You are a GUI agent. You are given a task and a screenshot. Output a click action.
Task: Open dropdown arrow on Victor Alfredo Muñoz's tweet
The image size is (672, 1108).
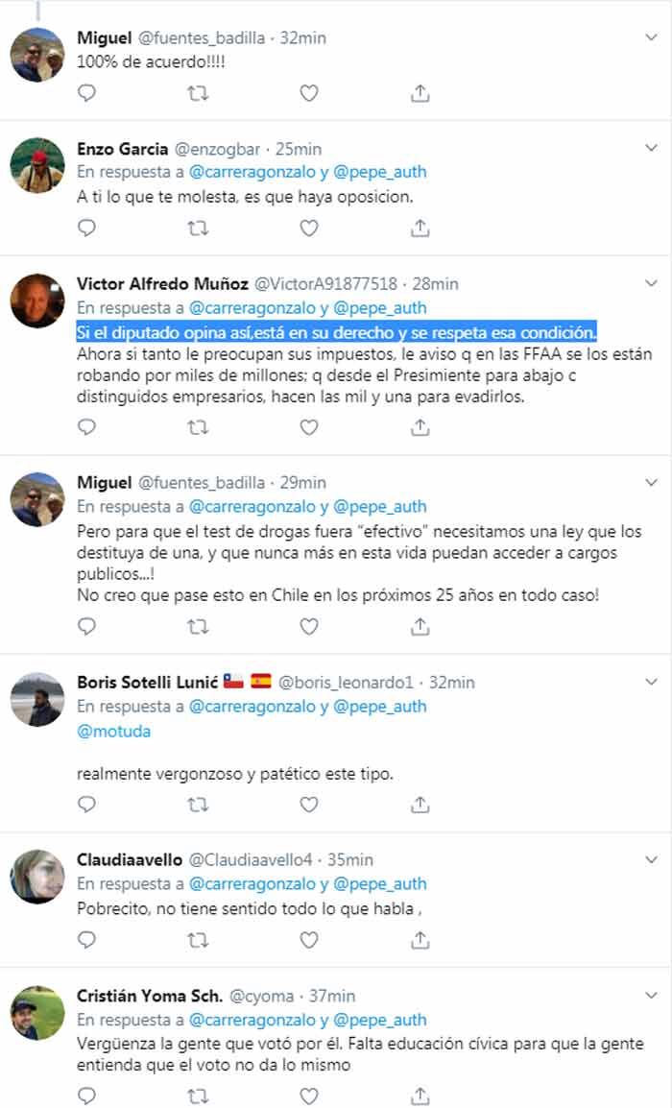tap(651, 282)
